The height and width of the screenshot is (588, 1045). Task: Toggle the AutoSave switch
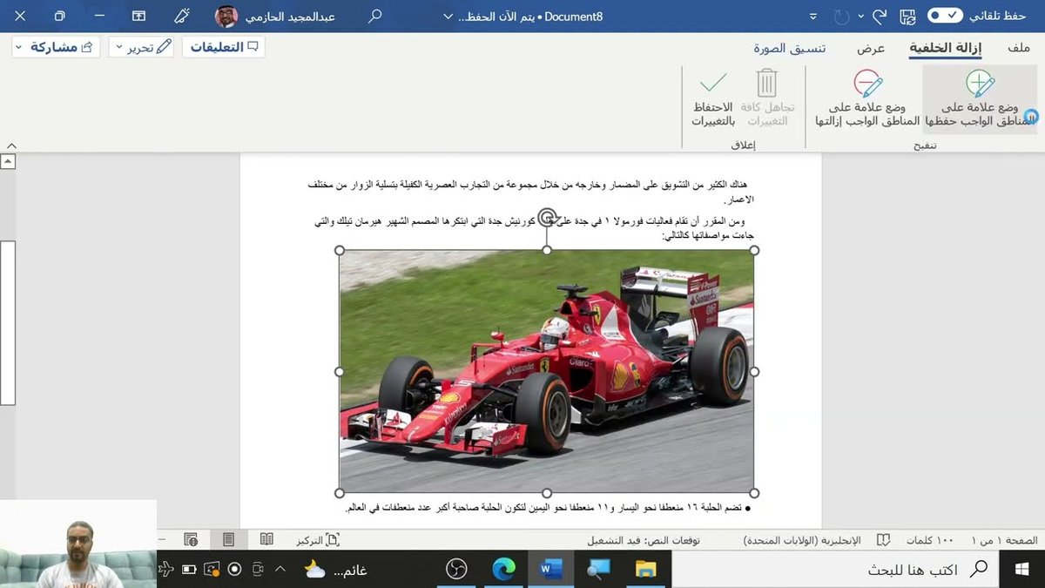pyautogui.click(x=945, y=16)
